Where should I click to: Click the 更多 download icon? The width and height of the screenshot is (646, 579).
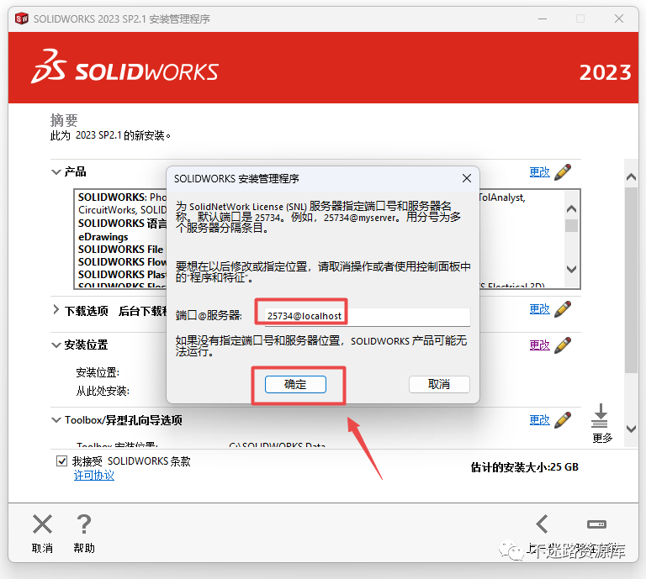pyautogui.click(x=600, y=416)
